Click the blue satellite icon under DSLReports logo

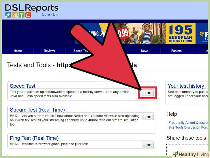click(8, 15)
